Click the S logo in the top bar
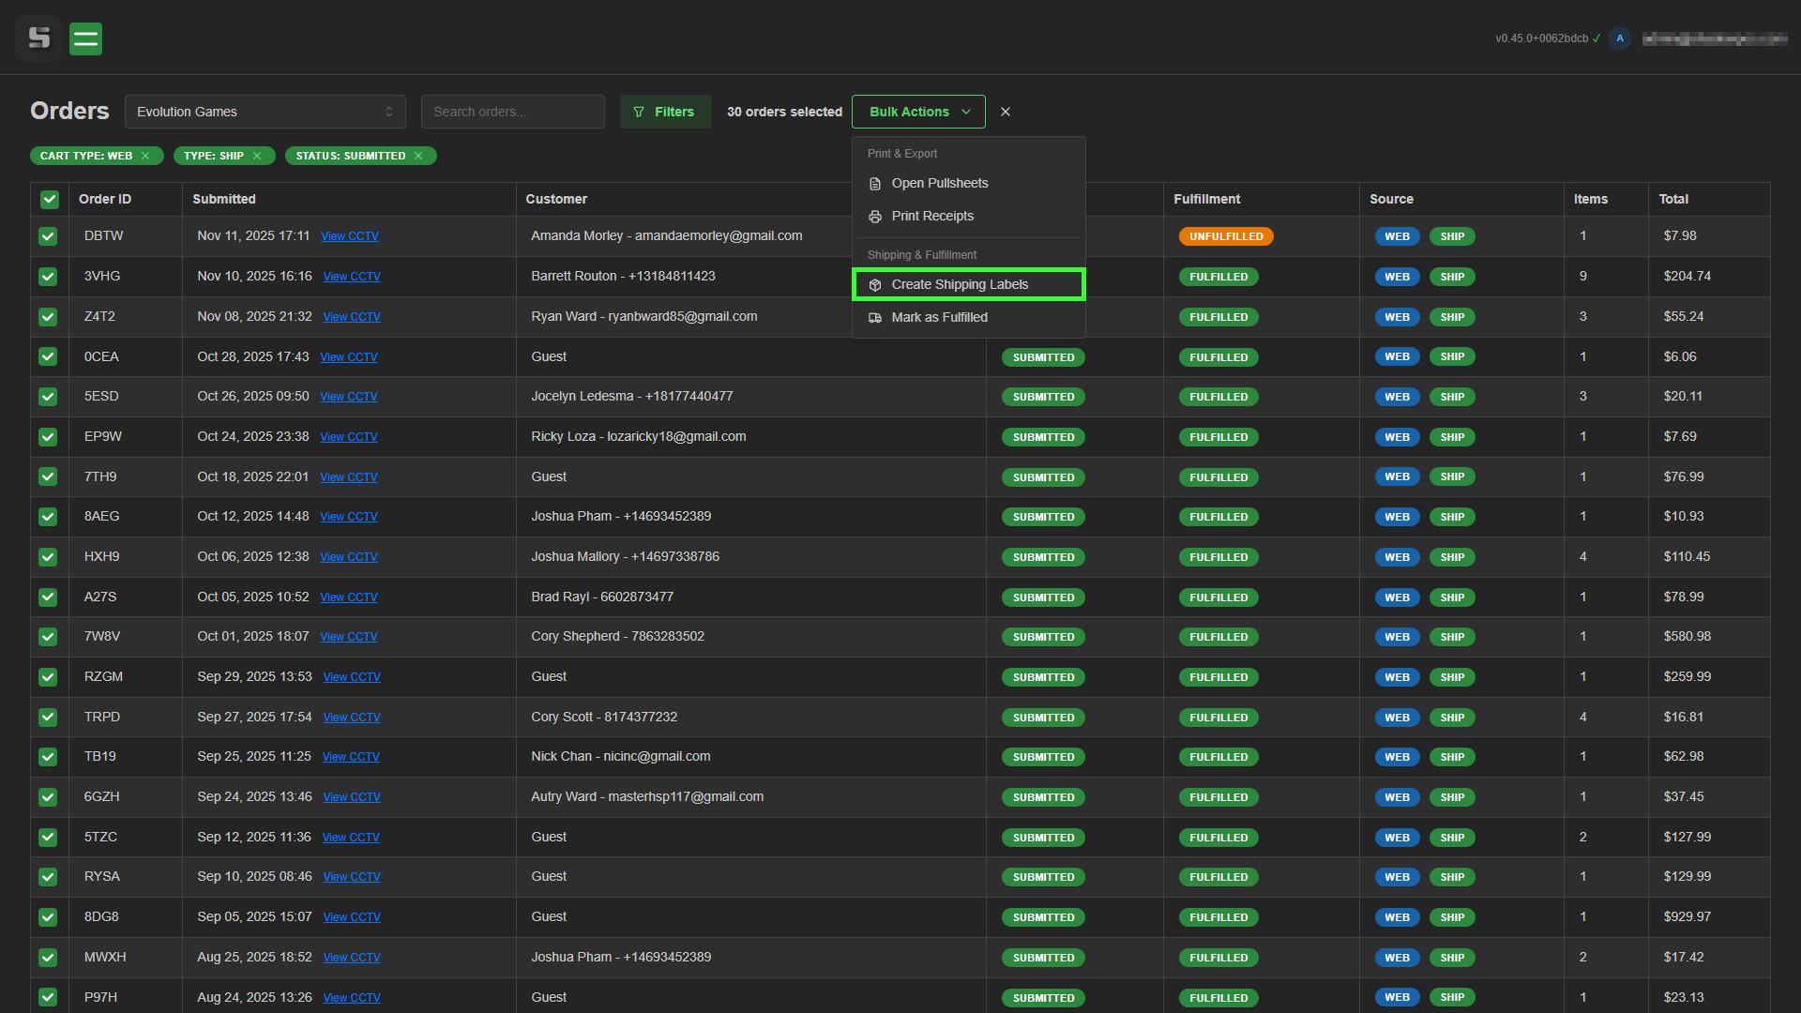This screenshot has width=1801, height=1013. [38, 38]
